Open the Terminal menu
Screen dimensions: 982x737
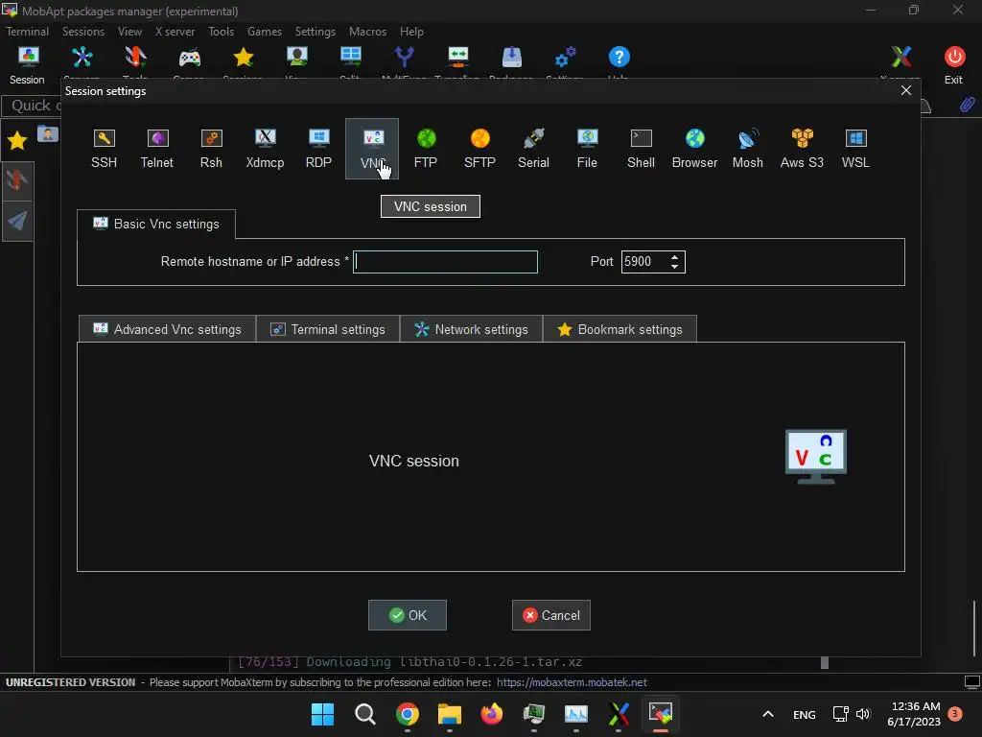coord(27,32)
